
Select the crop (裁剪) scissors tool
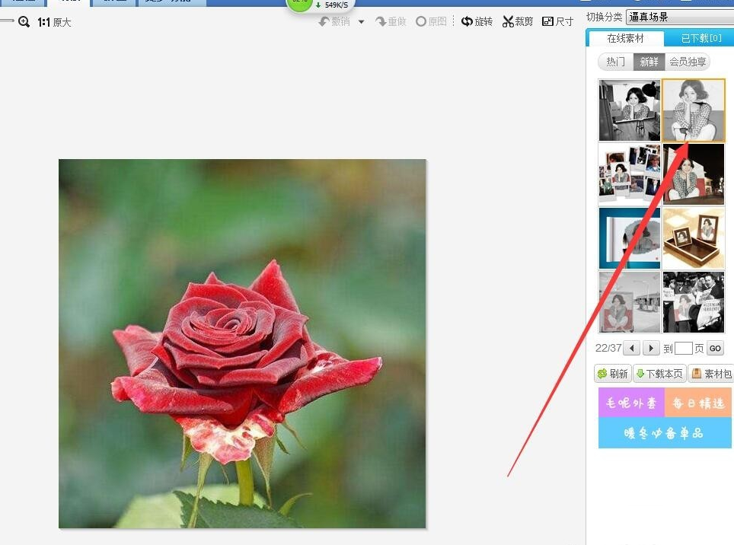pyautogui.click(x=518, y=21)
